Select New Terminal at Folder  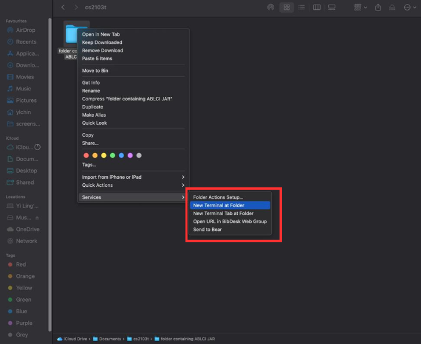[230, 205]
